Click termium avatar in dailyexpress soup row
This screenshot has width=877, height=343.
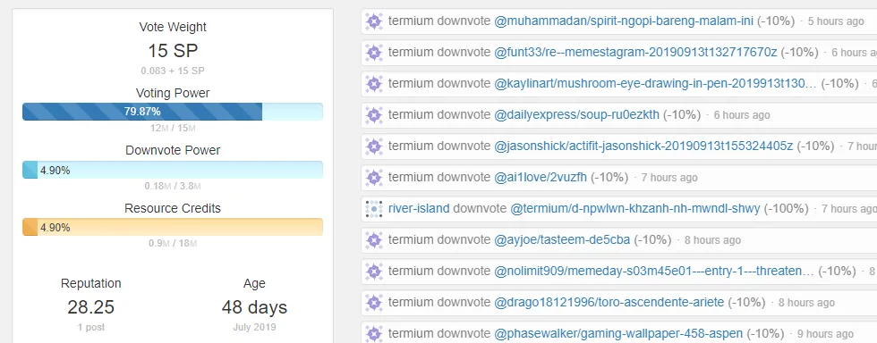(374, 115)
